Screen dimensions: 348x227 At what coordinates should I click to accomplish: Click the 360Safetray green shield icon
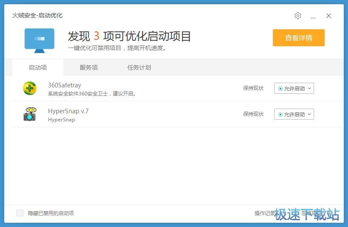coord(30,88)
